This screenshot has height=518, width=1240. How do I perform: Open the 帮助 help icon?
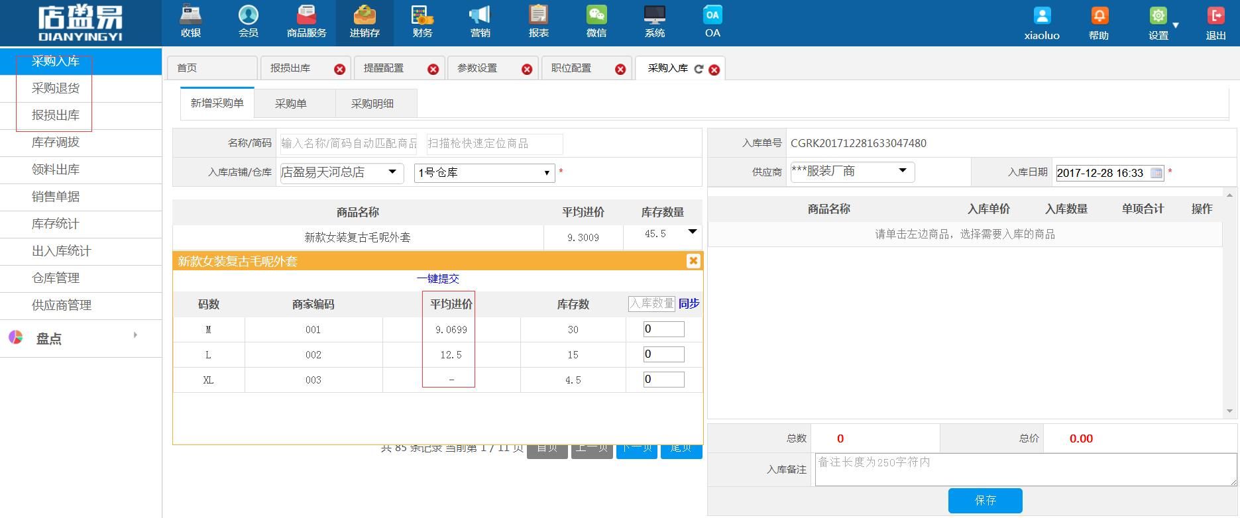pyautogui.click(x=1099, y=16)
